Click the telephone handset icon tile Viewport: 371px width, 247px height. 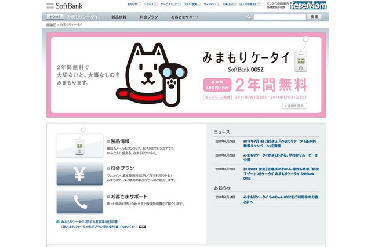(79, 202)
